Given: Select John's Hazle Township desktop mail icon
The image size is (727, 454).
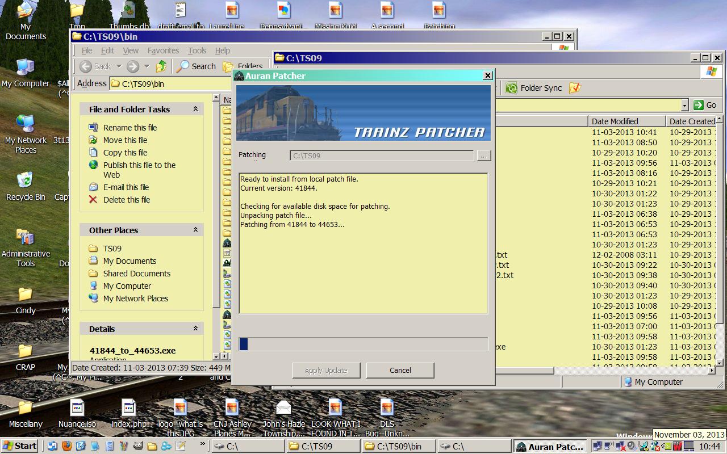Looking at the screenshot, I should tap(283, 418).
